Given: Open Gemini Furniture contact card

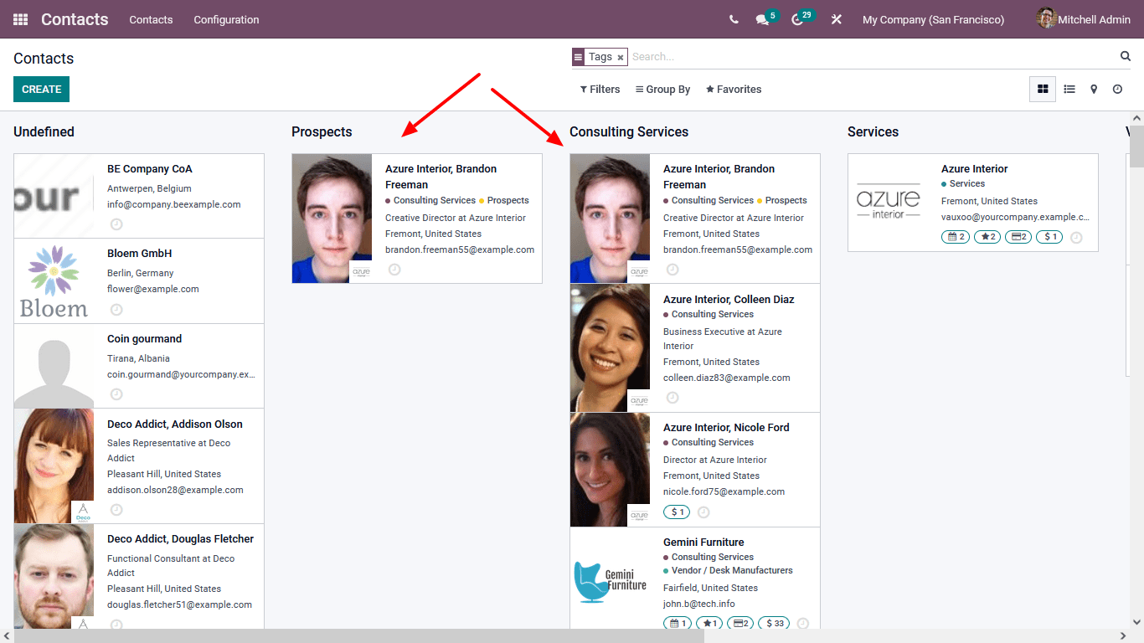Looking at the screenshot, I should [695, 578].
